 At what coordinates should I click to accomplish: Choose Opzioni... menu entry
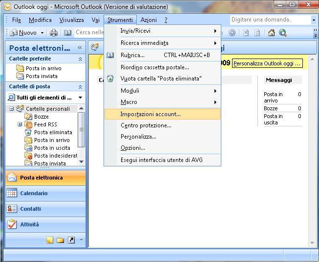click(x=162, y=148)
